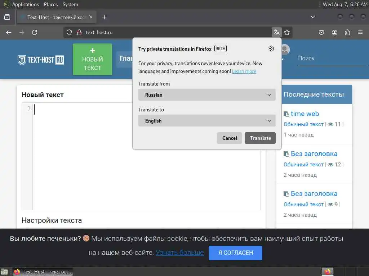Accept cookies with Я СОГЛАСЕН

pyautogui.click(x=236, y=253)
